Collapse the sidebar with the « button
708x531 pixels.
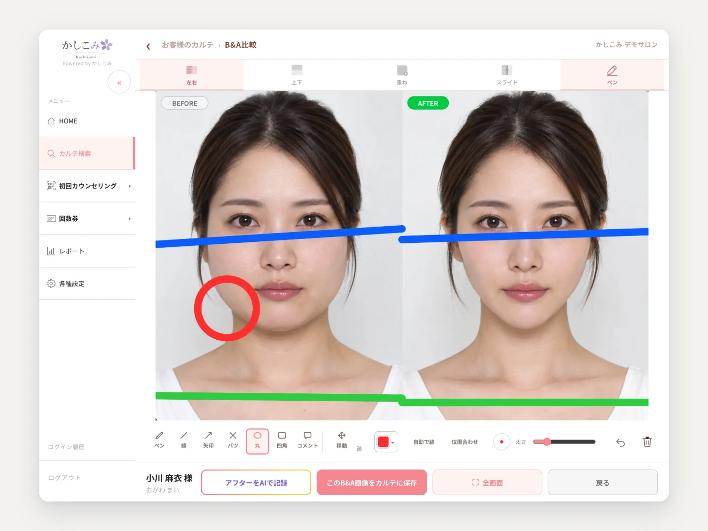119,82
